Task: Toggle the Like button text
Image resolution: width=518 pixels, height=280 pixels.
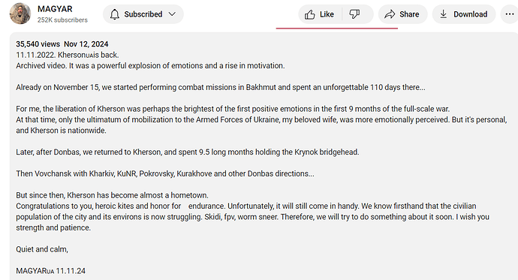Action: pyautogui.click(x=327, y=14)
